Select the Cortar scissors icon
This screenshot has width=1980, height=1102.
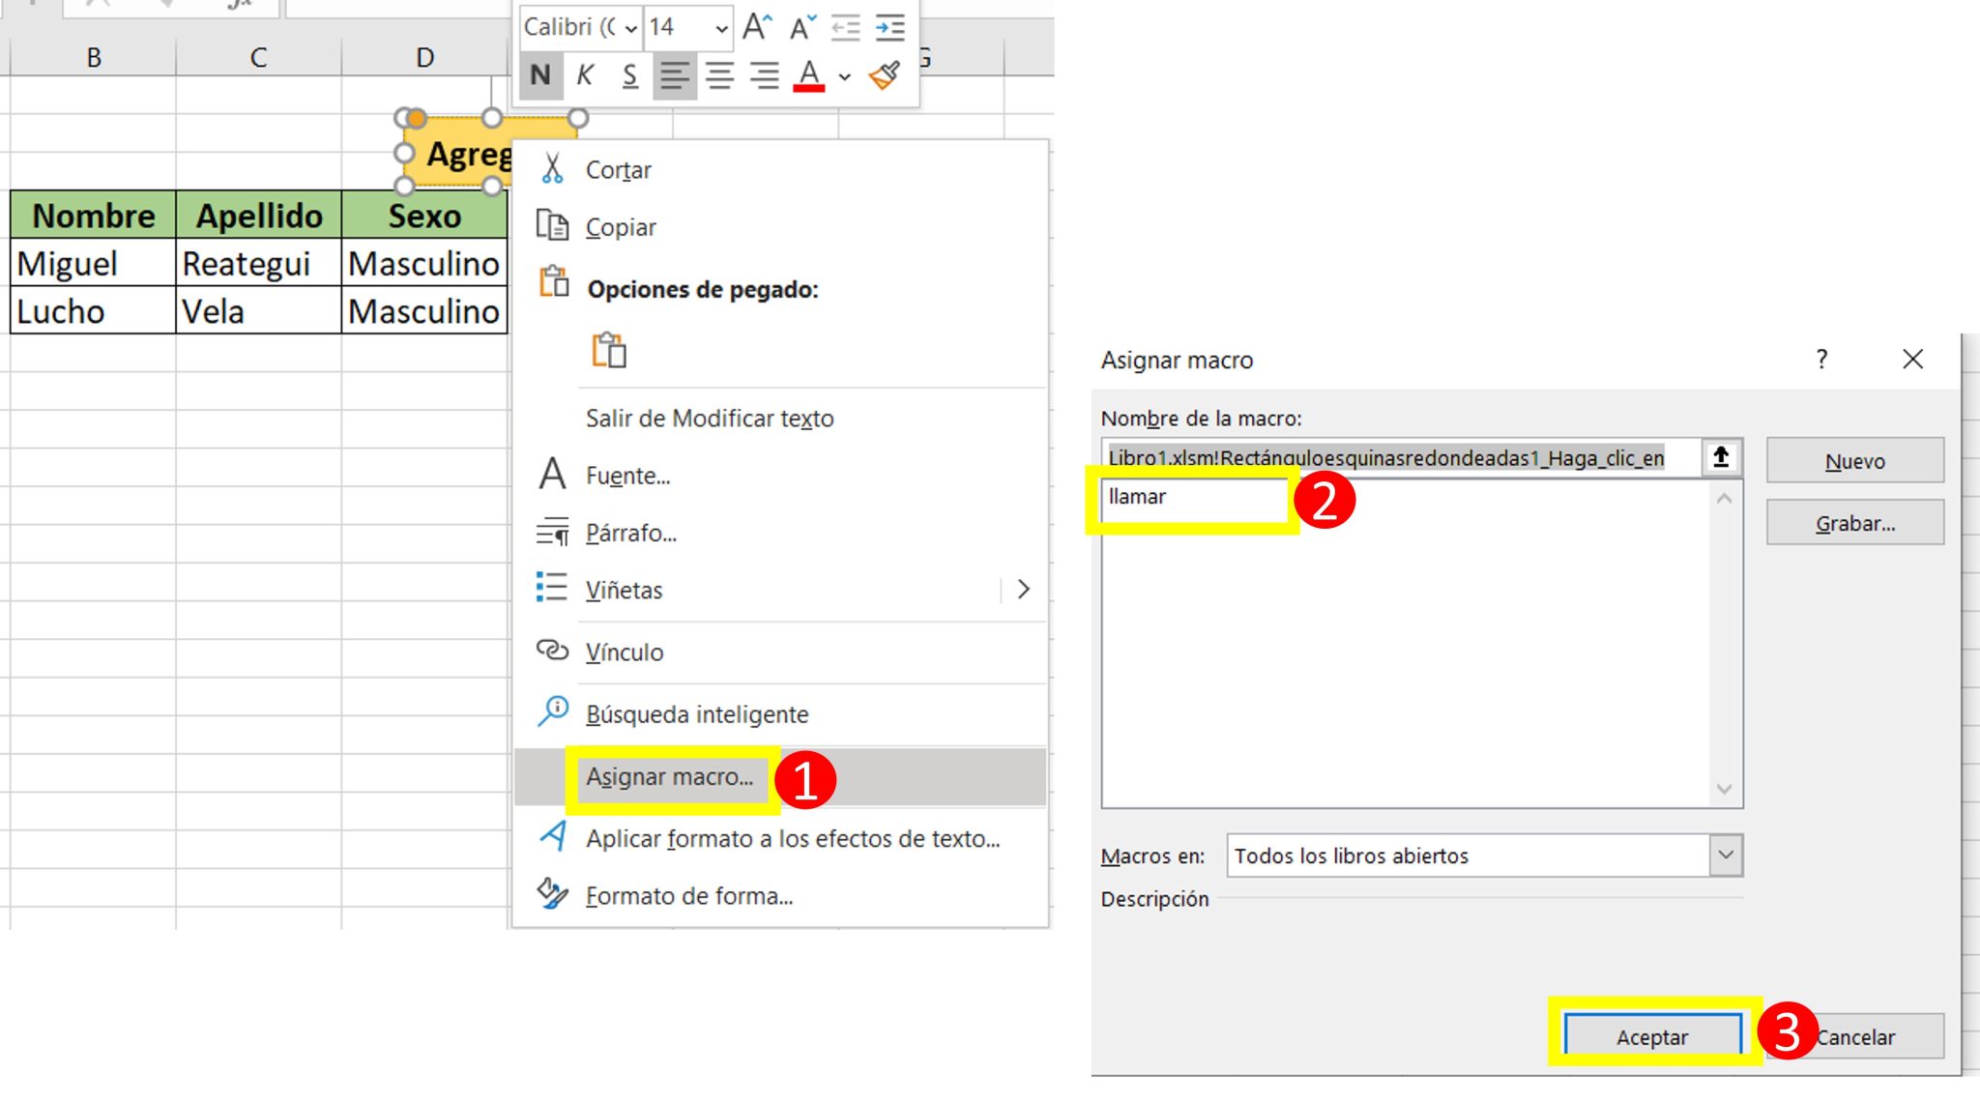coord(552,168)
